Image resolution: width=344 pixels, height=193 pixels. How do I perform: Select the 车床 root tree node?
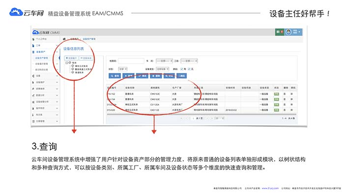pos(74,63)
